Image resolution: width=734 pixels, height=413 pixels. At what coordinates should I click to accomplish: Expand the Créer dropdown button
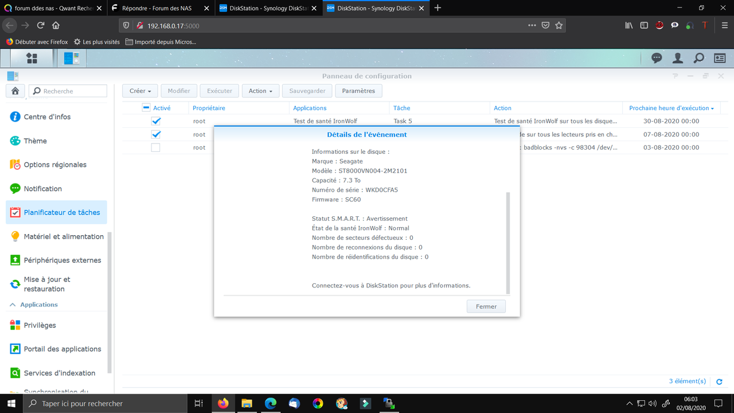coord(140,91)
